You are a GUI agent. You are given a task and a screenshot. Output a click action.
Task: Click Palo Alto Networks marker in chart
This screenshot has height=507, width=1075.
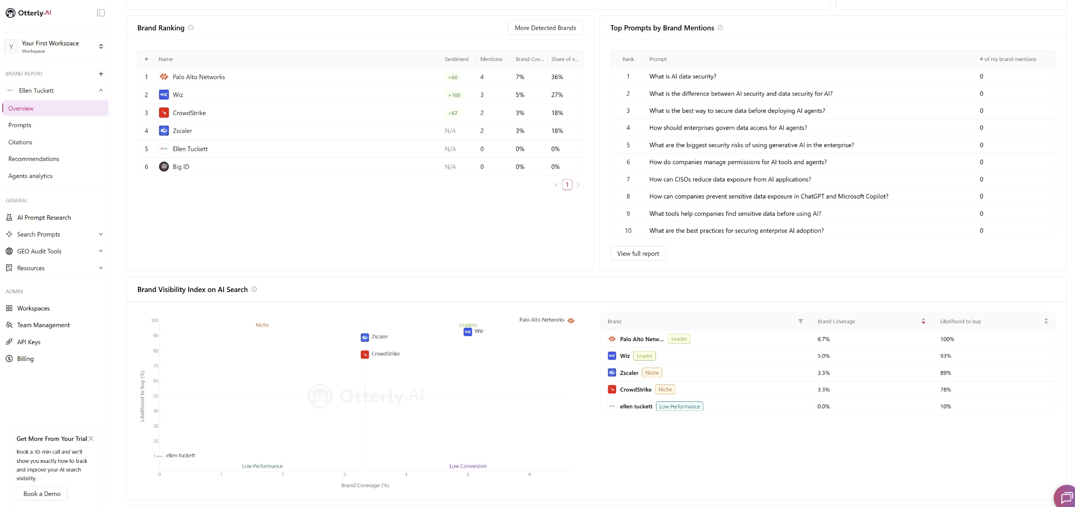pyautogui.click(x=571, y=321)
